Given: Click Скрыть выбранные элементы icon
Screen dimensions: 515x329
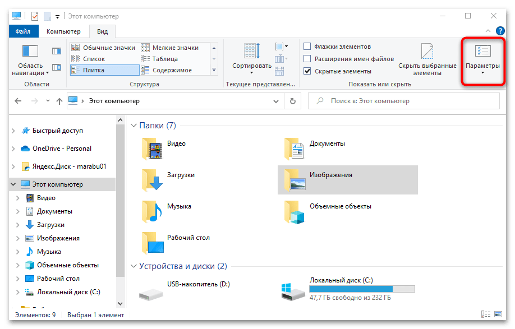Looking at the screenshot, I should (427, 52).
